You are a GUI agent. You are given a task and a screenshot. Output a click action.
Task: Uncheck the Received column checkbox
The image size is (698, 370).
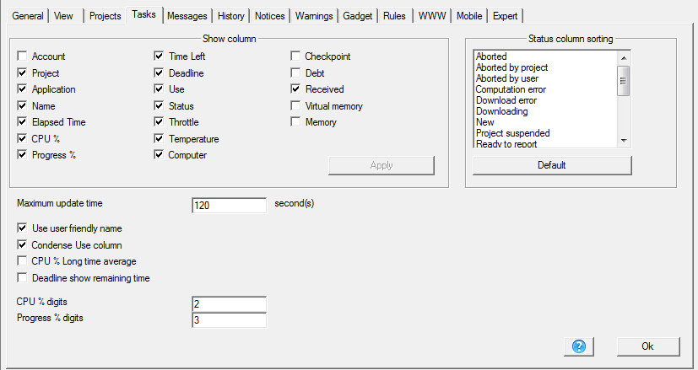coord(295,89)
